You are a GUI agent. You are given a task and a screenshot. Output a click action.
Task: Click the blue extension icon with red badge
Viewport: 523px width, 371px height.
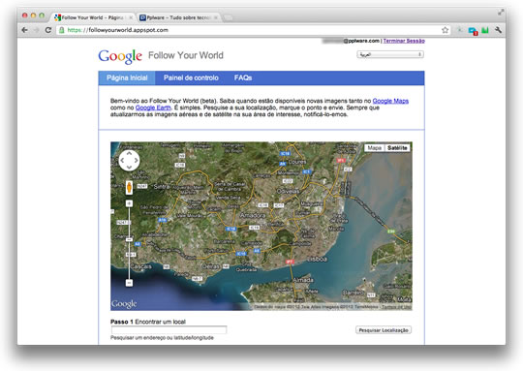pyautogui.click(x=473, y=31)
